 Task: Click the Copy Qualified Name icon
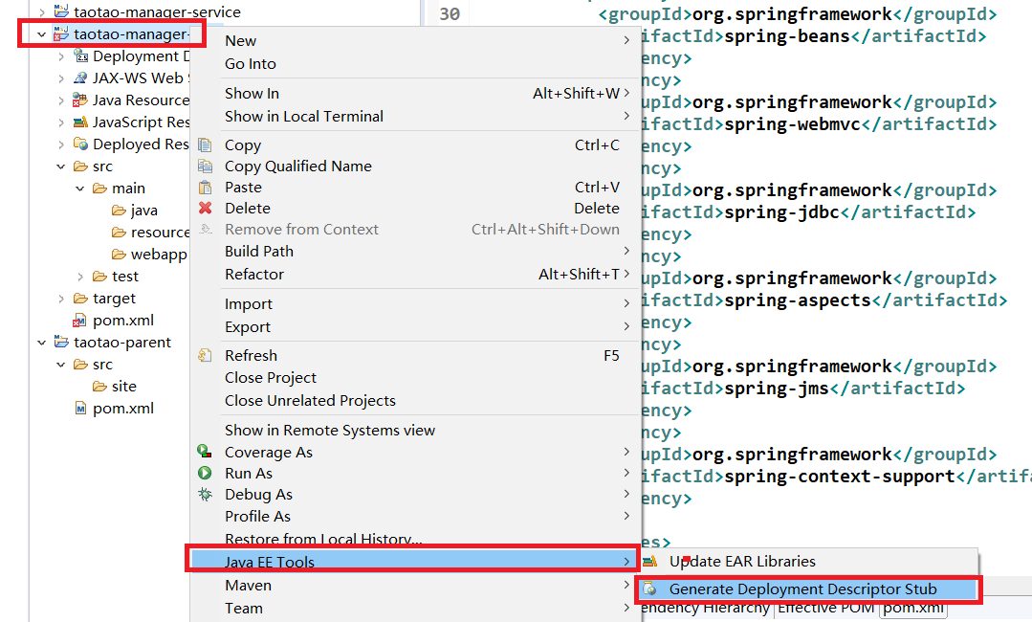coord(206,166)
